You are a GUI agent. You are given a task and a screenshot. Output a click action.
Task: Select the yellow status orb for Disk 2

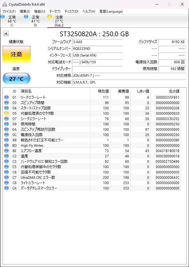coord(49,17)
